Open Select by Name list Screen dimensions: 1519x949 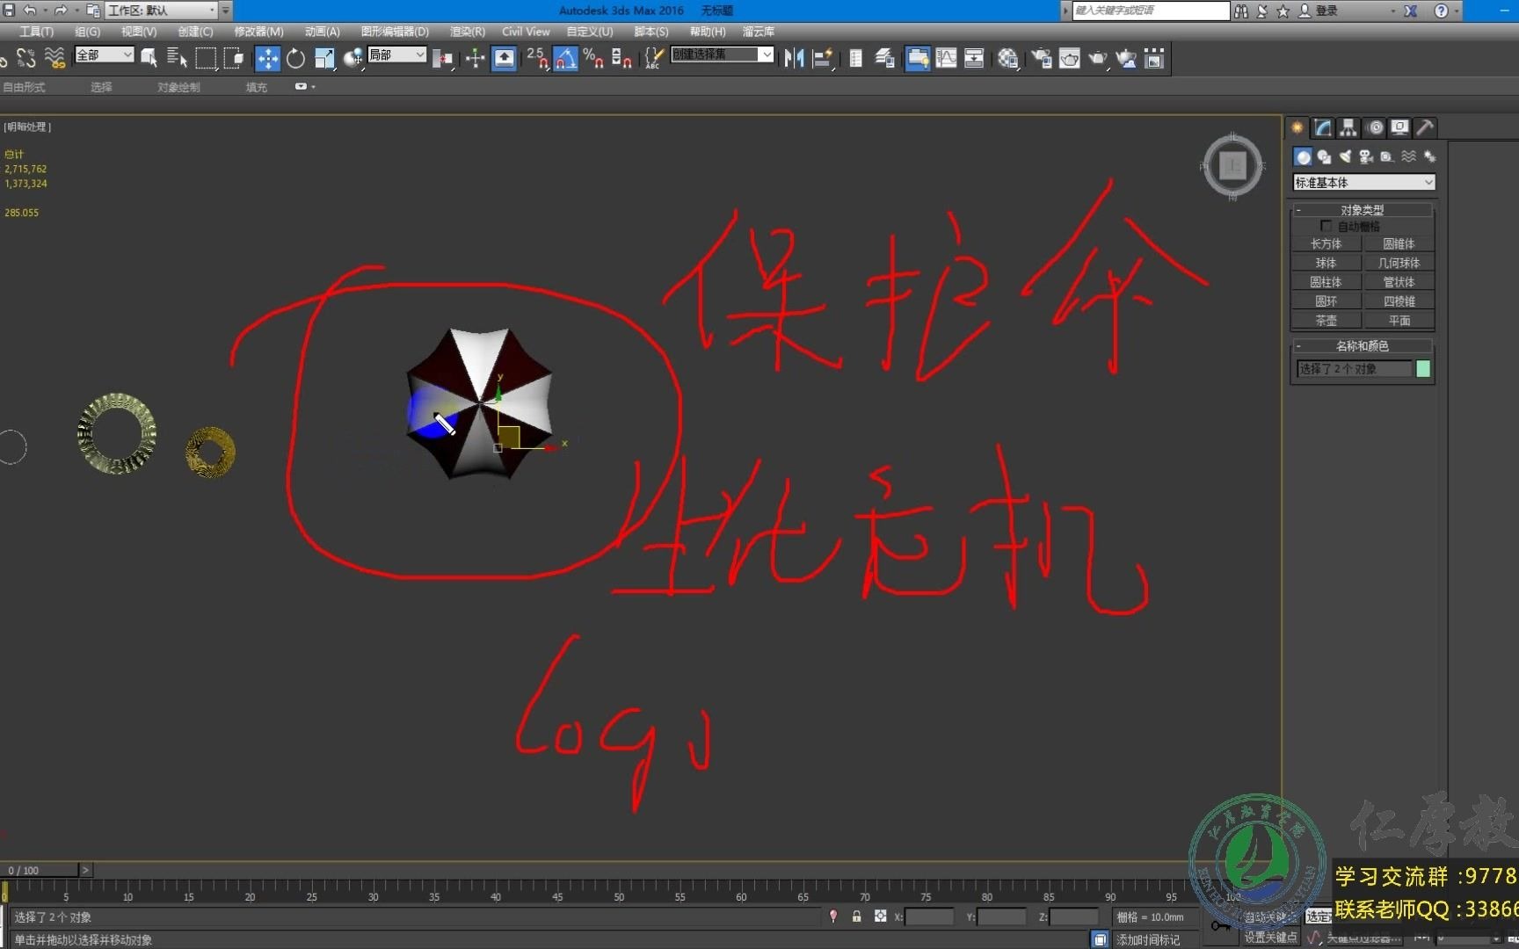(x=177, y=59)
